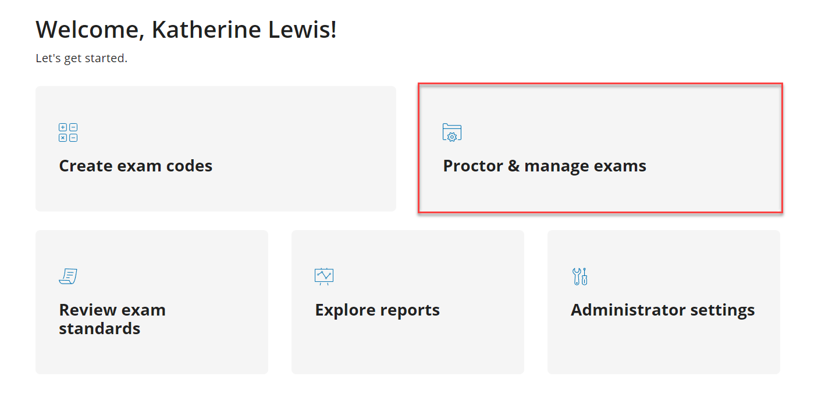Image resolution: width=825 pixels, height=394 pixels.
Task: Click the wrench in the Administrator settings icon
Action: click(576, 277)
